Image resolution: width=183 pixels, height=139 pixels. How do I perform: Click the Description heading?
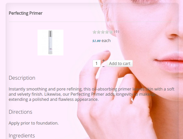coord(22,78)
